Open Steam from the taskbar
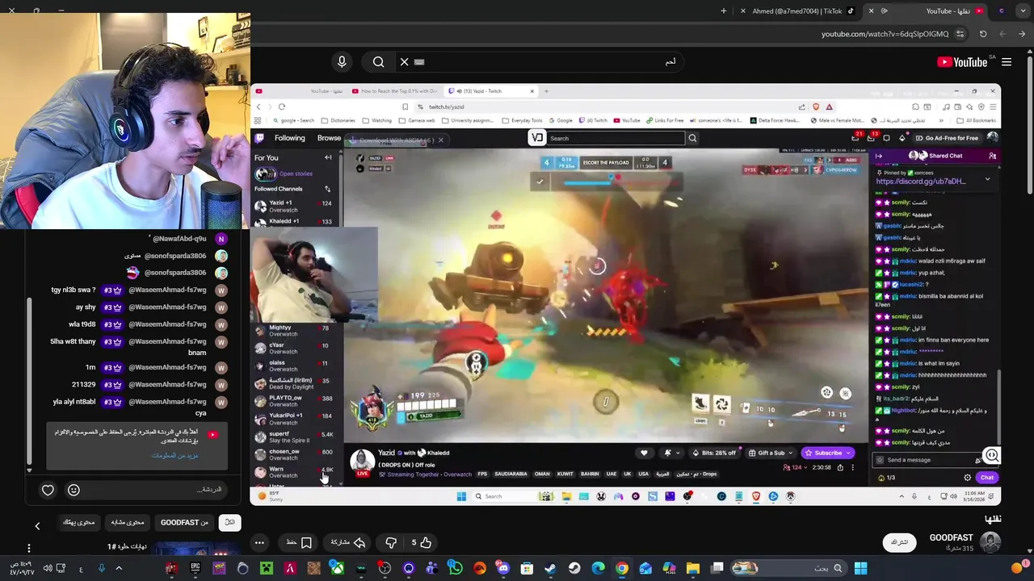Image resolution: width=1034 pixels, height=581 pixels. 551,568
